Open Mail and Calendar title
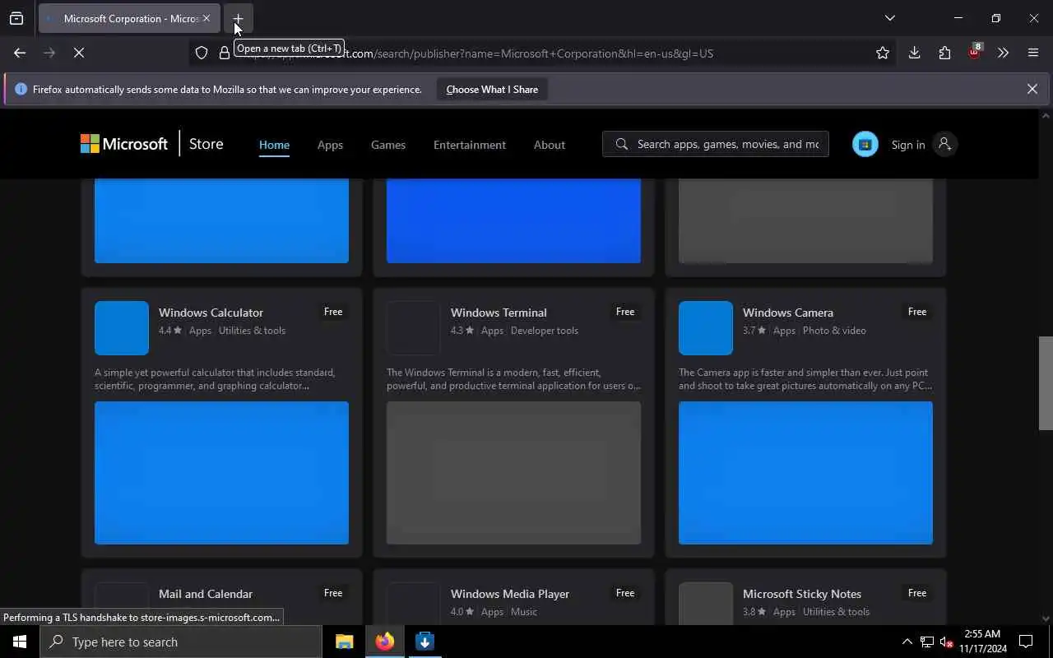This screenshot has width=1053, height=658. [206, 594]
